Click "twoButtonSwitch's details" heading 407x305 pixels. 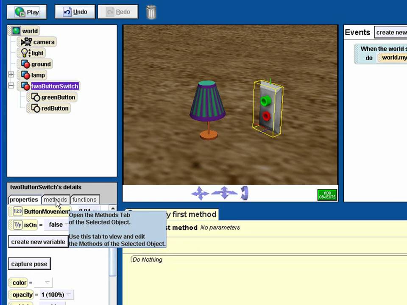coord(46,187)
